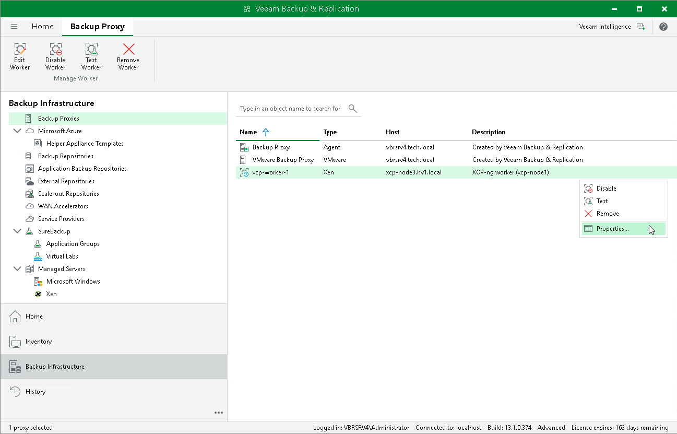677x434 pixels.
Task: Open the hamburger main menu
Action: (x=14, y=27)
